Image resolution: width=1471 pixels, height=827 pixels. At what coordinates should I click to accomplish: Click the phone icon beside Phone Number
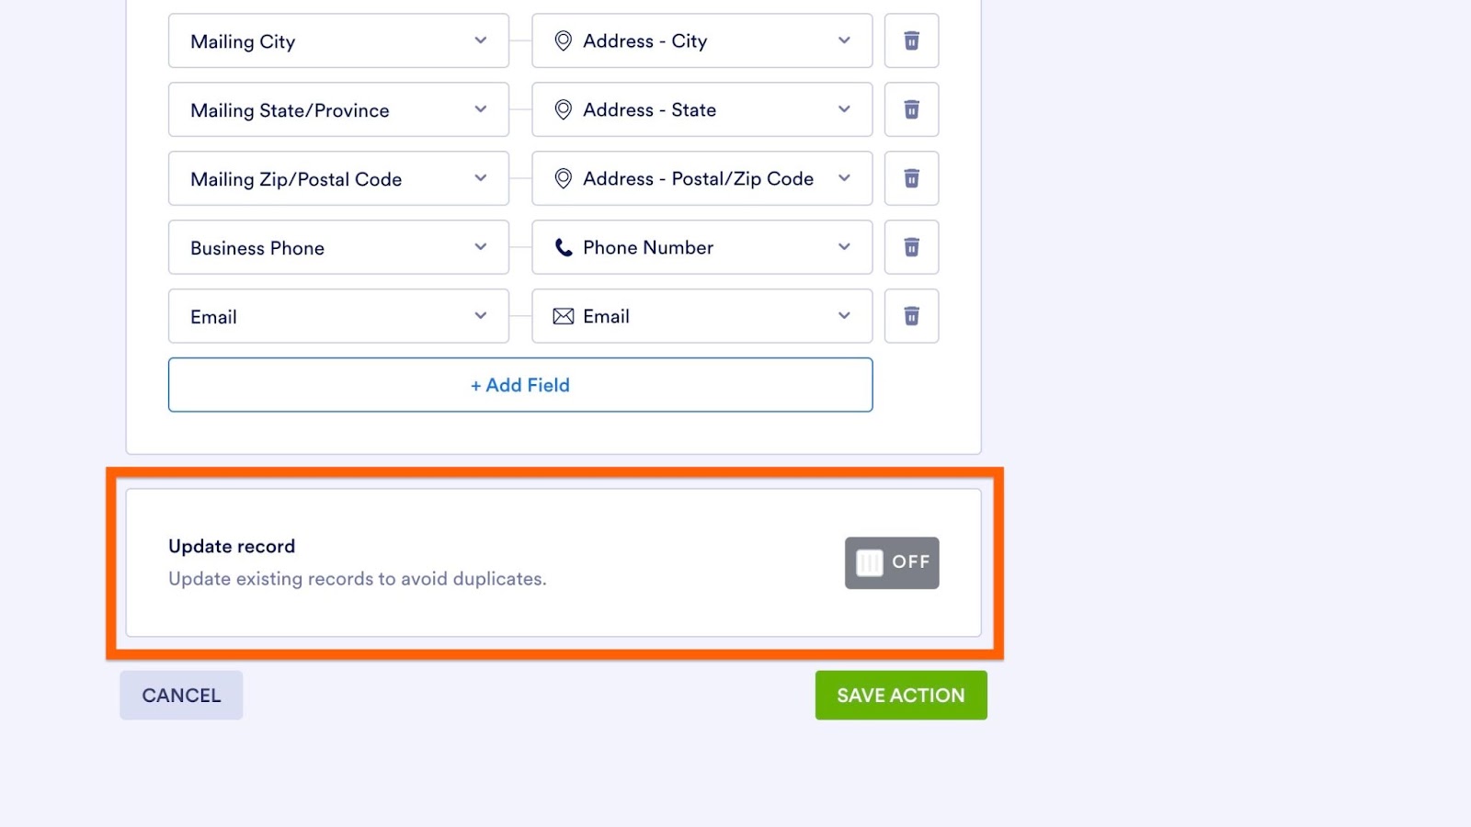[x=564, y=247]
